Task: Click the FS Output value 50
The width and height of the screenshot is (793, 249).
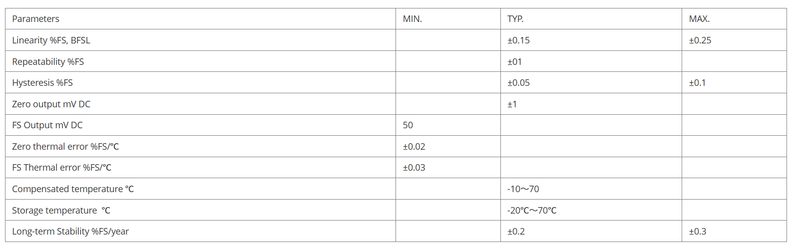Action: pos(408,125)
